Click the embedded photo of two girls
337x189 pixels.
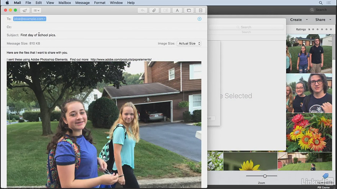(x=104, y=125)
